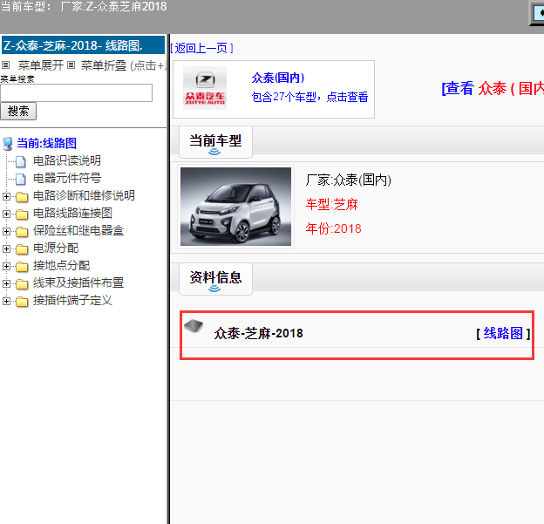Click the menu collapse icon before 菜单折叠
This screenshot has width=544, height=524.
point(71,65)
